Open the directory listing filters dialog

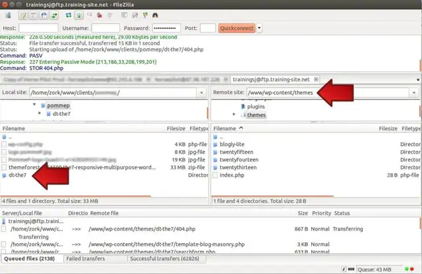[124, 15]
